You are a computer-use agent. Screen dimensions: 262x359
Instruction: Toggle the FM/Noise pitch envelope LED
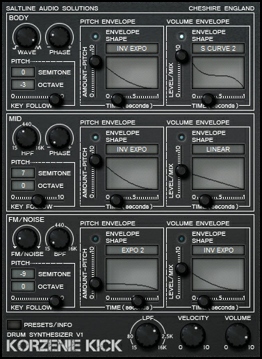click(x=95, y=239)
